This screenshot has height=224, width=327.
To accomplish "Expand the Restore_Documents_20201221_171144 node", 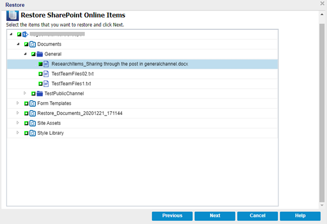I will tap(18, 113).
